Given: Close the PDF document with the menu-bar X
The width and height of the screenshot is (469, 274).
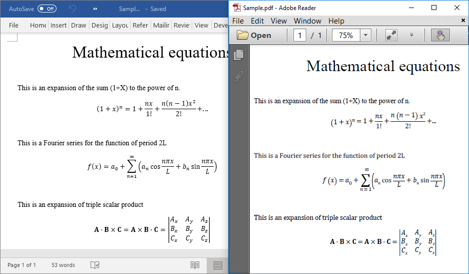Looking at the screenshot, I should click(463, 21).
